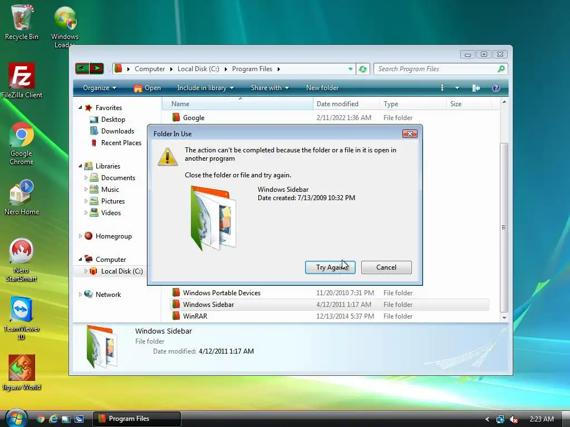Click New folder in the toolbar

322,88
